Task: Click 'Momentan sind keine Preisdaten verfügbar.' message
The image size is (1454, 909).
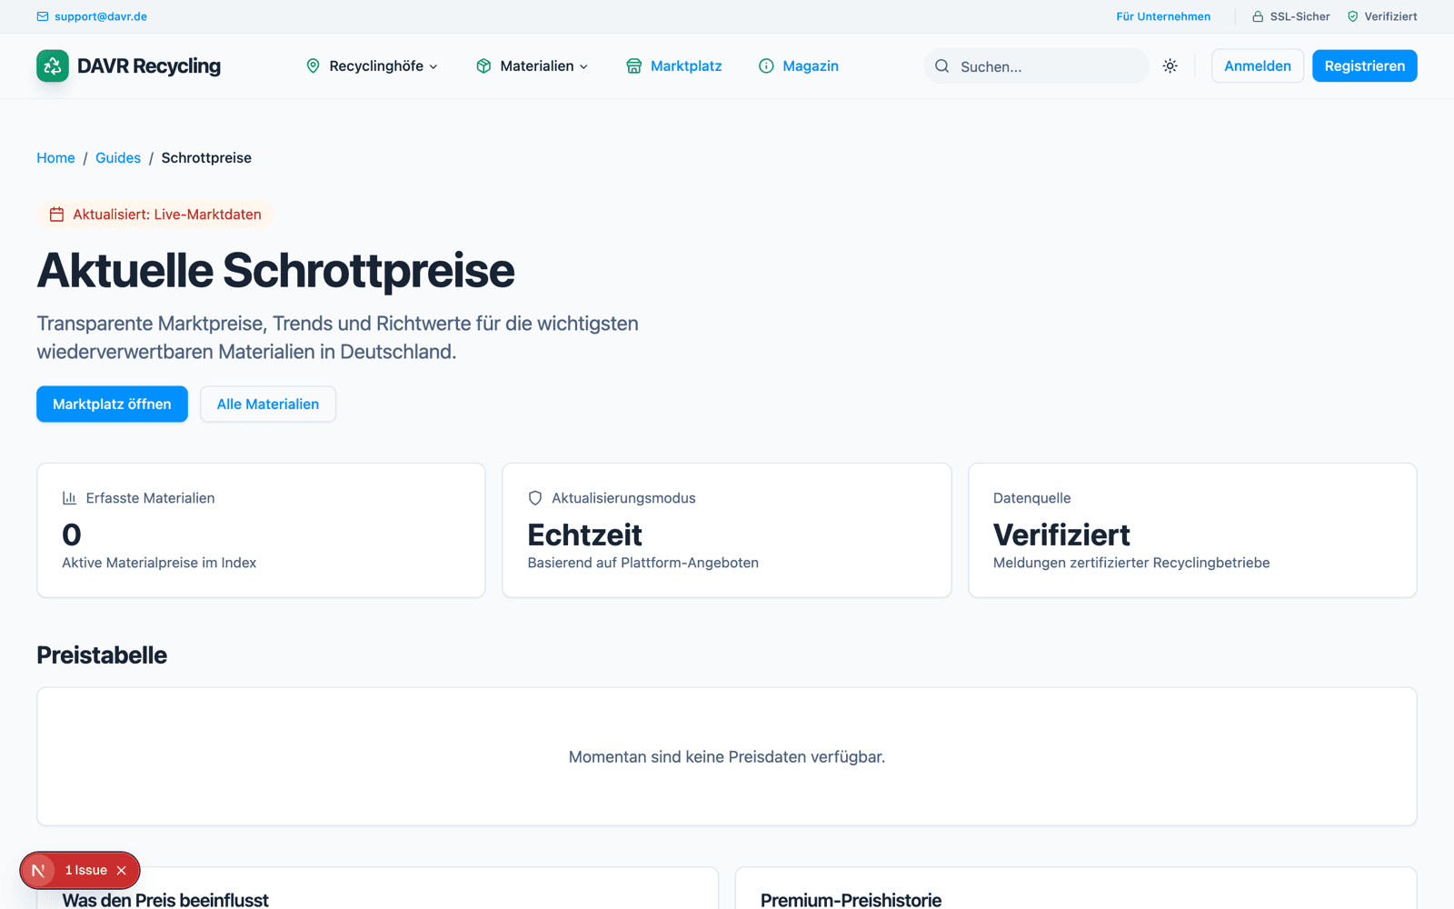Action: [x=727, y=756]
